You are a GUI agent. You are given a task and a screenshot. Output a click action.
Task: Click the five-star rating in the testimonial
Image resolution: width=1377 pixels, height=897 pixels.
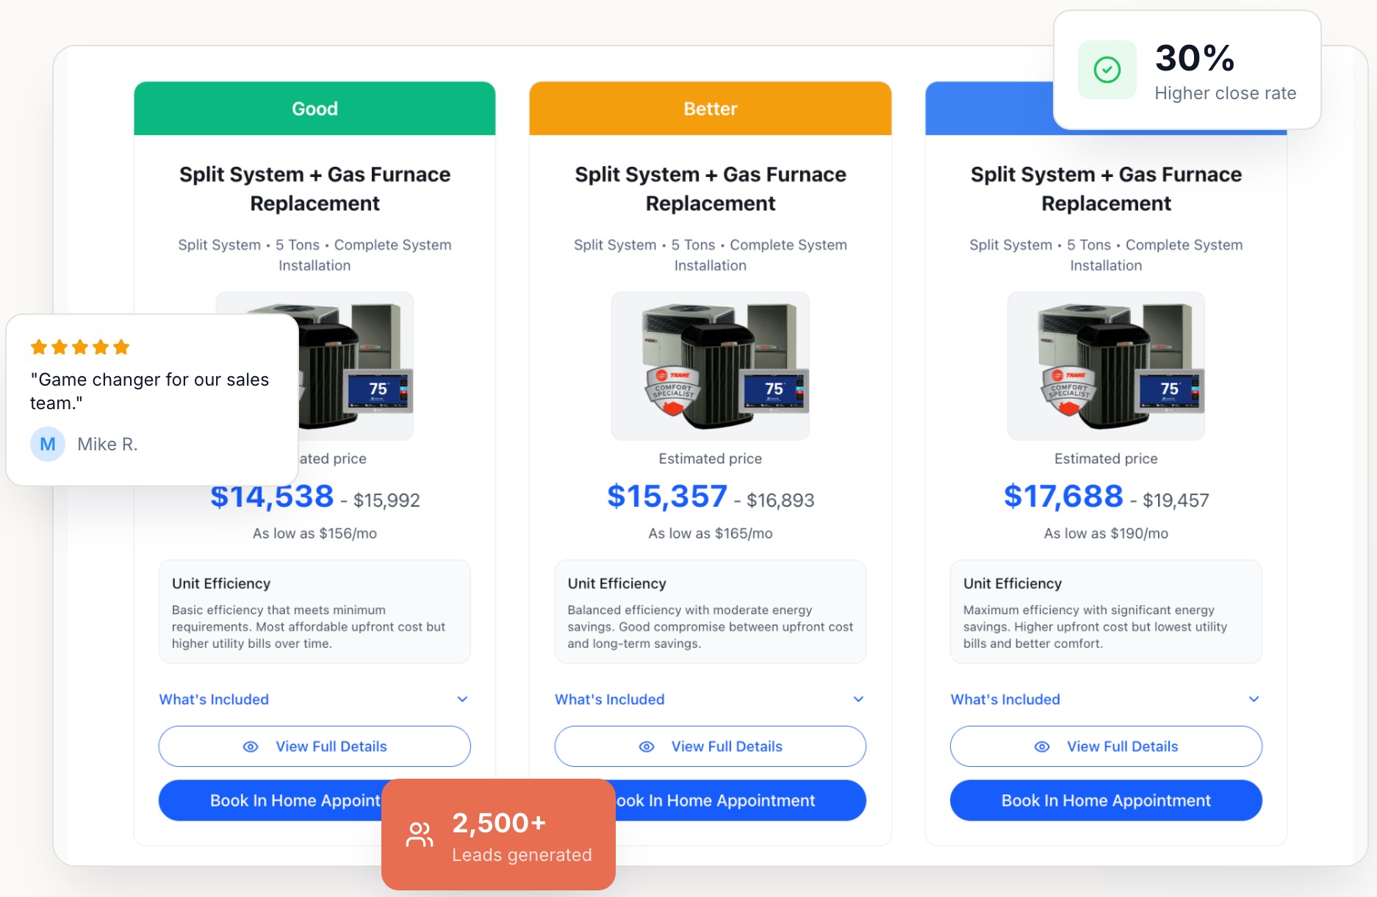tap(80, 347)
